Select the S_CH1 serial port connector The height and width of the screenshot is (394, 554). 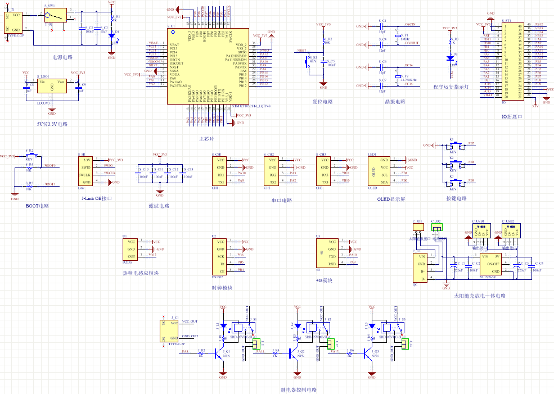coord(219,171)
